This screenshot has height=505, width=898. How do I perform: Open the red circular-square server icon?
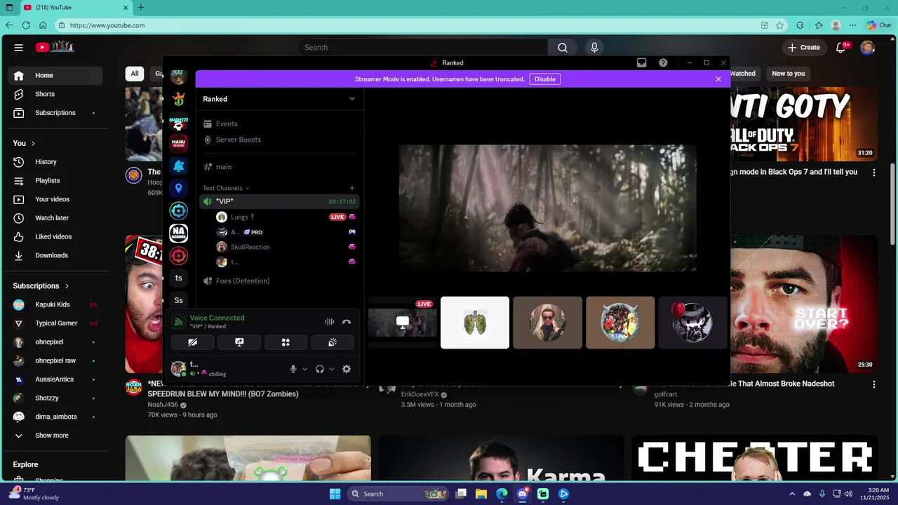coord(178,255)
